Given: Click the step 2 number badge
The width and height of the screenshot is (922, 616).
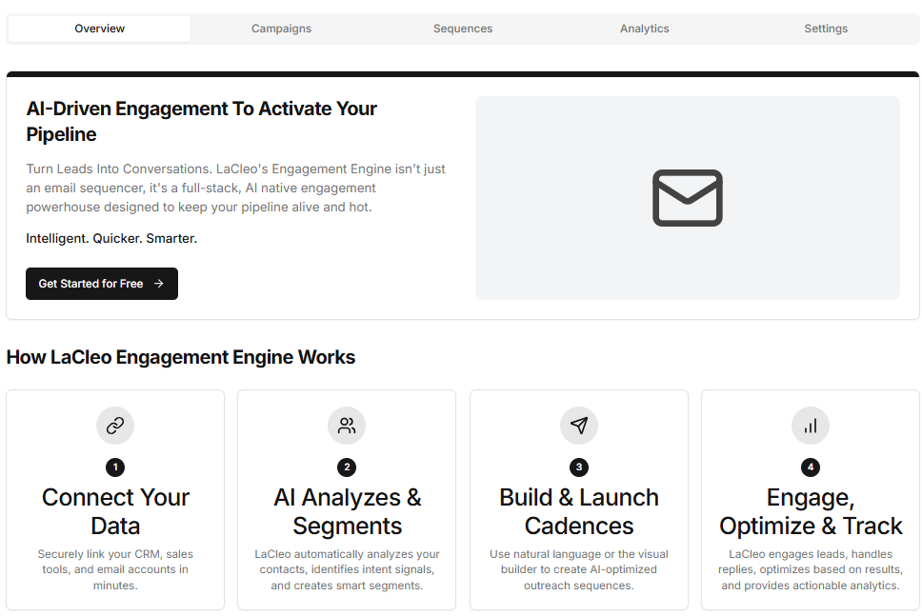Looking at the screenshot, I should click(x=347, y=467).
